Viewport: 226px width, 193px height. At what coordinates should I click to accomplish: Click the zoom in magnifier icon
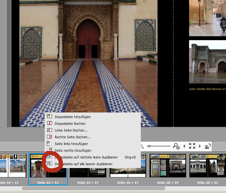pos(176,146)
